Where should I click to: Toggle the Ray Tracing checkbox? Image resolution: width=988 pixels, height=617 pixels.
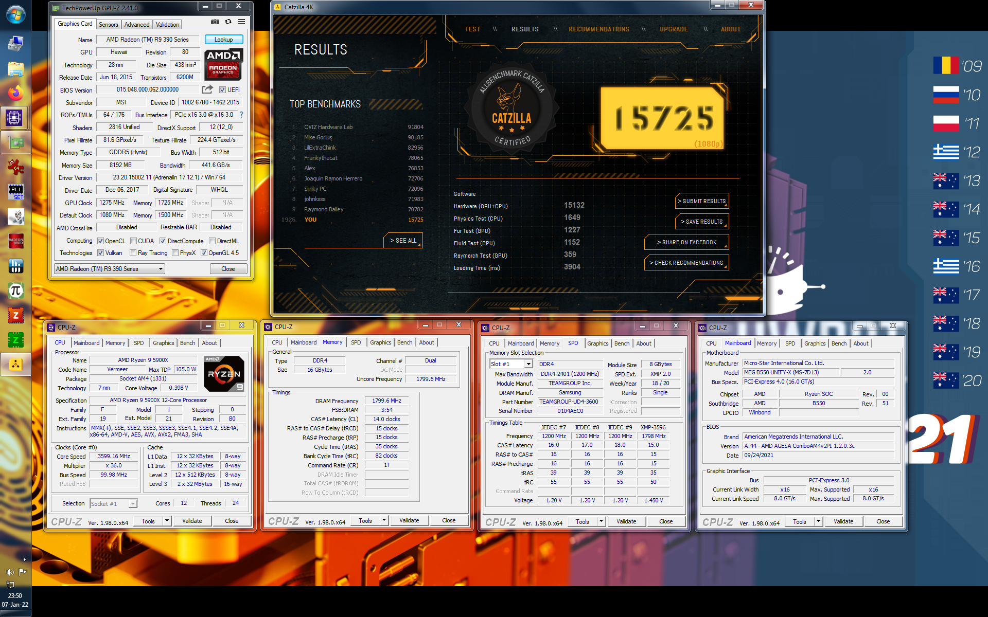click(x=133, y=252)
